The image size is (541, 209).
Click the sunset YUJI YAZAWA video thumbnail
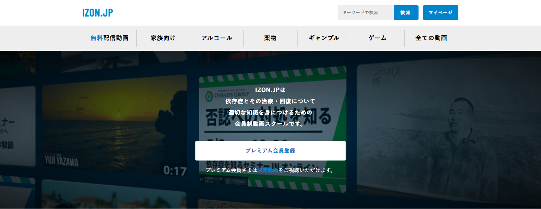[115, 125]
